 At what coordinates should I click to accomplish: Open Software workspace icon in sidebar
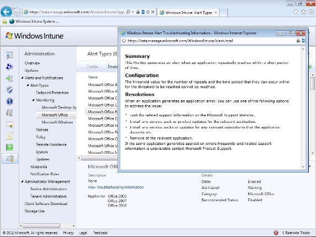pos(9,113)
